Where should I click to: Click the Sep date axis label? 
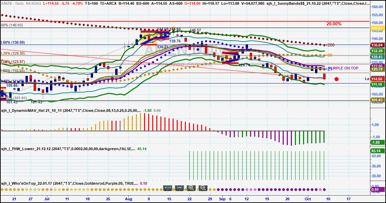(x=222, y=199)
